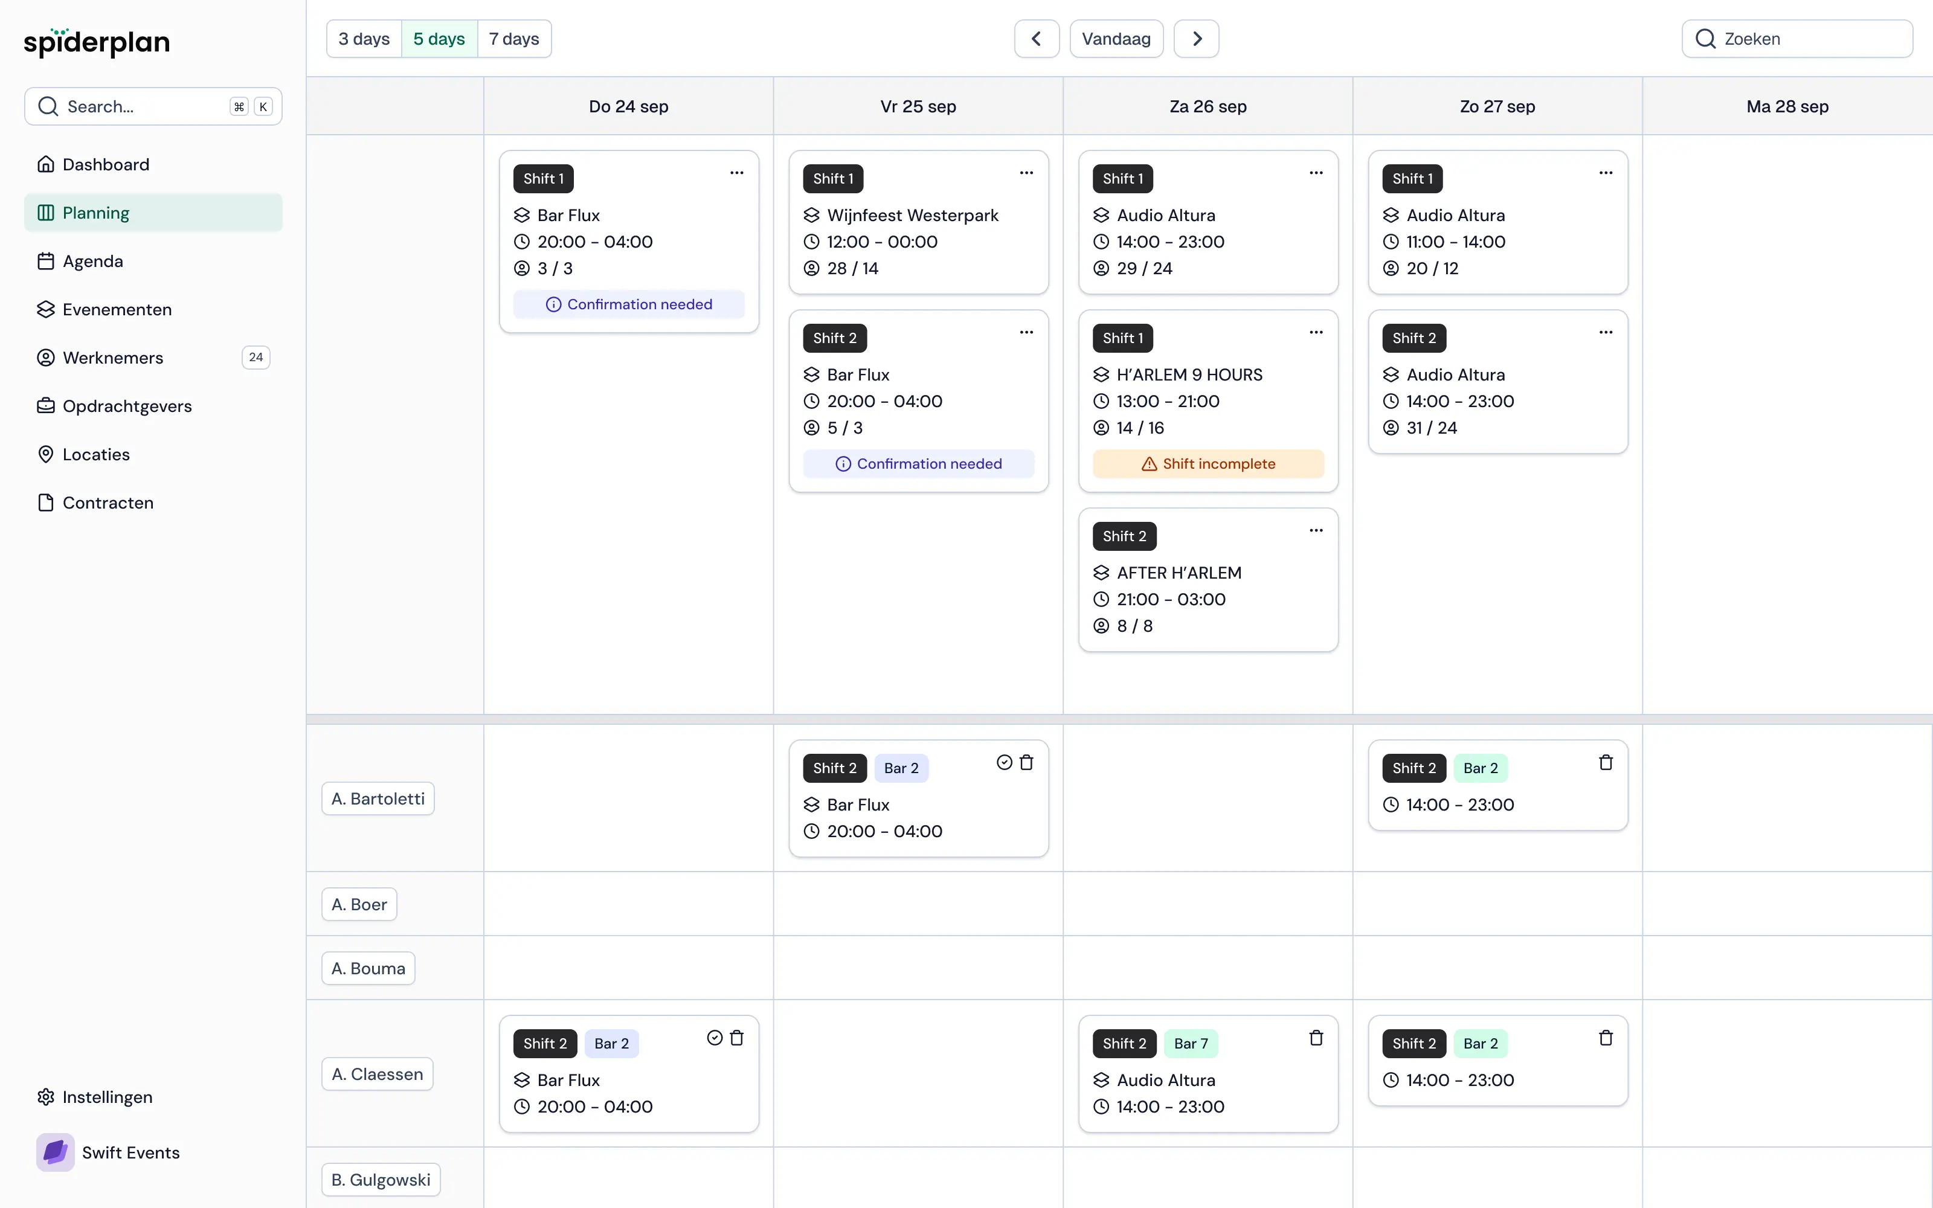Screen dimensions: 1933x1208
Task: Open the Swift Events organization logo
Action: click(x=55, y=1152)
